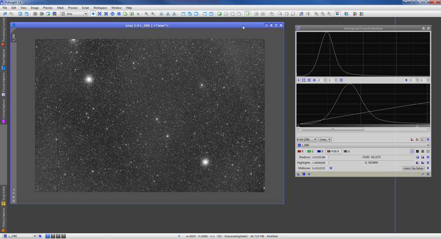Open the Mask menu

(x=60, y=8)
